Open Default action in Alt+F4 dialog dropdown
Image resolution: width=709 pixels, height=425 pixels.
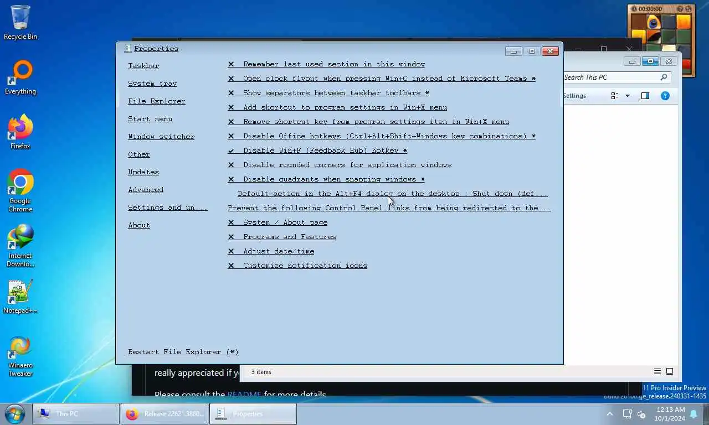pyautogui.click(x=392, y=194)
